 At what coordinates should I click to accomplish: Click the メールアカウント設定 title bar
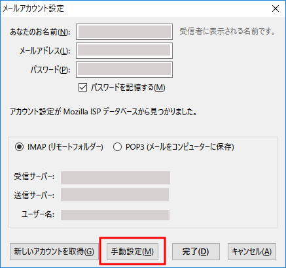pyautogui.click(x=135, y=8)
